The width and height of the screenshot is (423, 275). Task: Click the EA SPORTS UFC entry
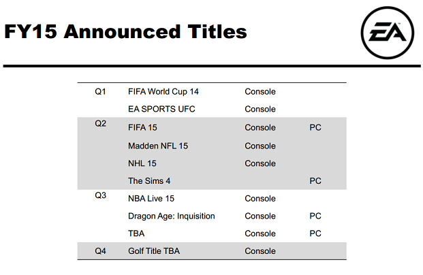click(161, 109)
